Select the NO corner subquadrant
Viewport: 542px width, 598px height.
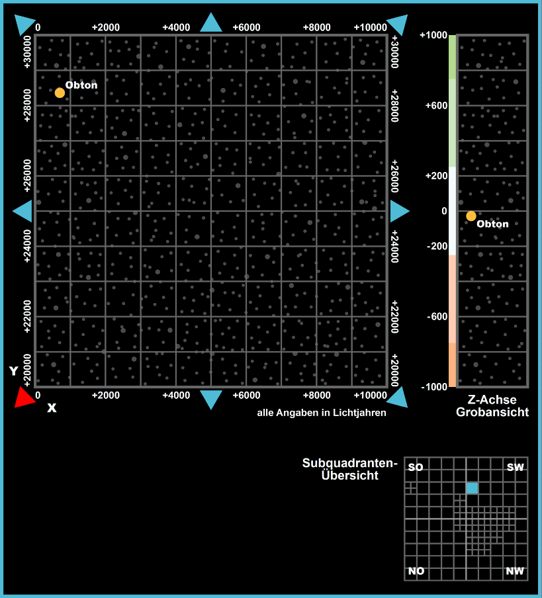pos(416,571)
